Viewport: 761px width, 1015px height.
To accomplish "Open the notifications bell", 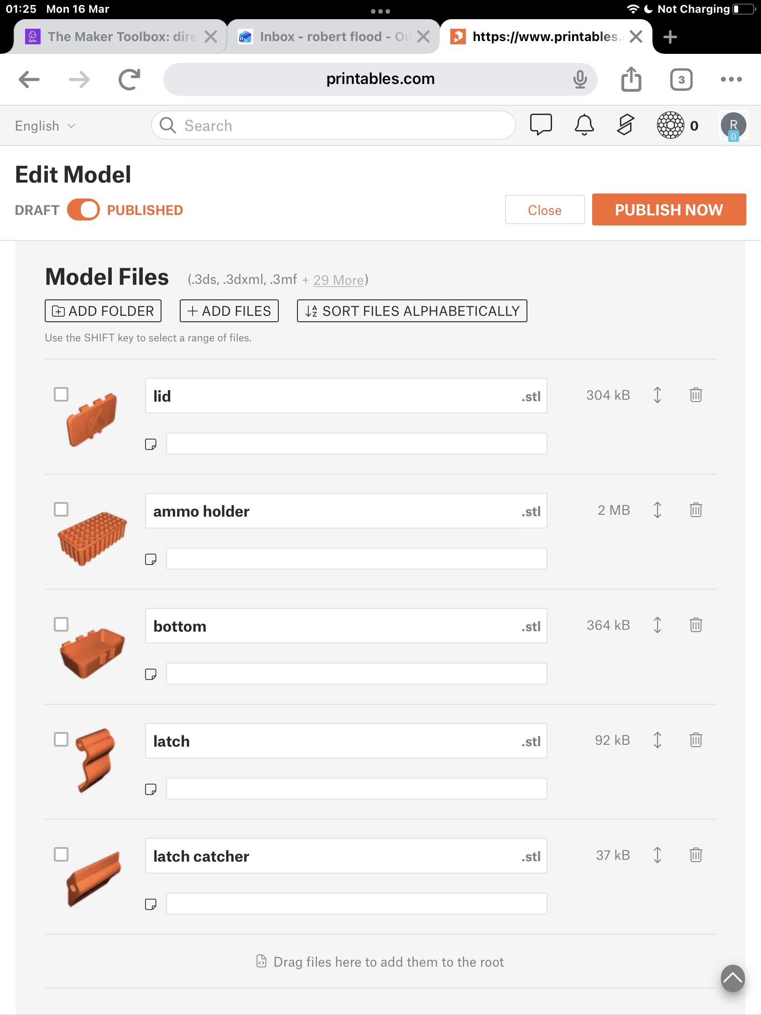I will 584,125.
